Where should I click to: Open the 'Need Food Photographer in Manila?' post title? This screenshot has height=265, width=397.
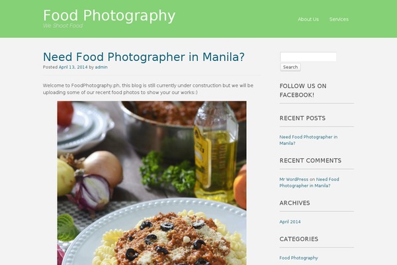pyautogui.click(x=144, y=57)
